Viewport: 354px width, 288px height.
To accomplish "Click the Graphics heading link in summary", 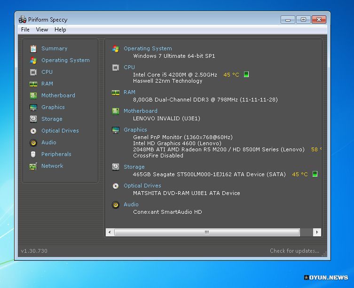I will coord(135,130).
